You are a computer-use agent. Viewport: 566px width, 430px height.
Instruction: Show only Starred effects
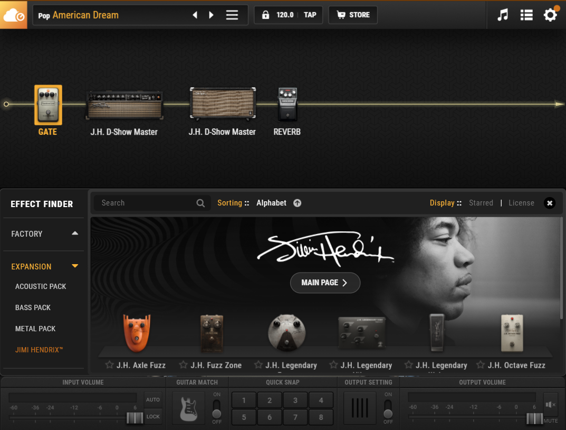click(481, 203)
